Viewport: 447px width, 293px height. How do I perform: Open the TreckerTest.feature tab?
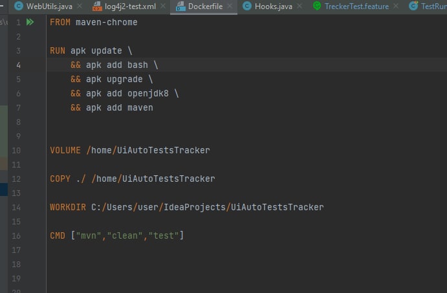[356, 6]
